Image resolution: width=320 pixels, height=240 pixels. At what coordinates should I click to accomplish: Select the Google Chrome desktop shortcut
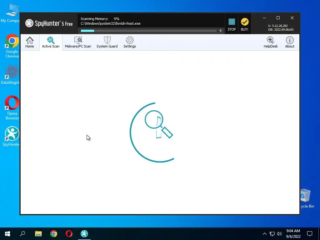pos(12,46)
